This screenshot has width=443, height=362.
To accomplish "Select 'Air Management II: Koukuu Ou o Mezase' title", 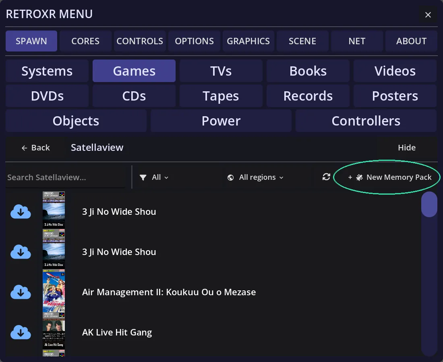I will tap(169, 292).
